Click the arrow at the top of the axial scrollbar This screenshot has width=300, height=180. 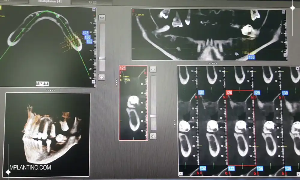click(93, 9)
